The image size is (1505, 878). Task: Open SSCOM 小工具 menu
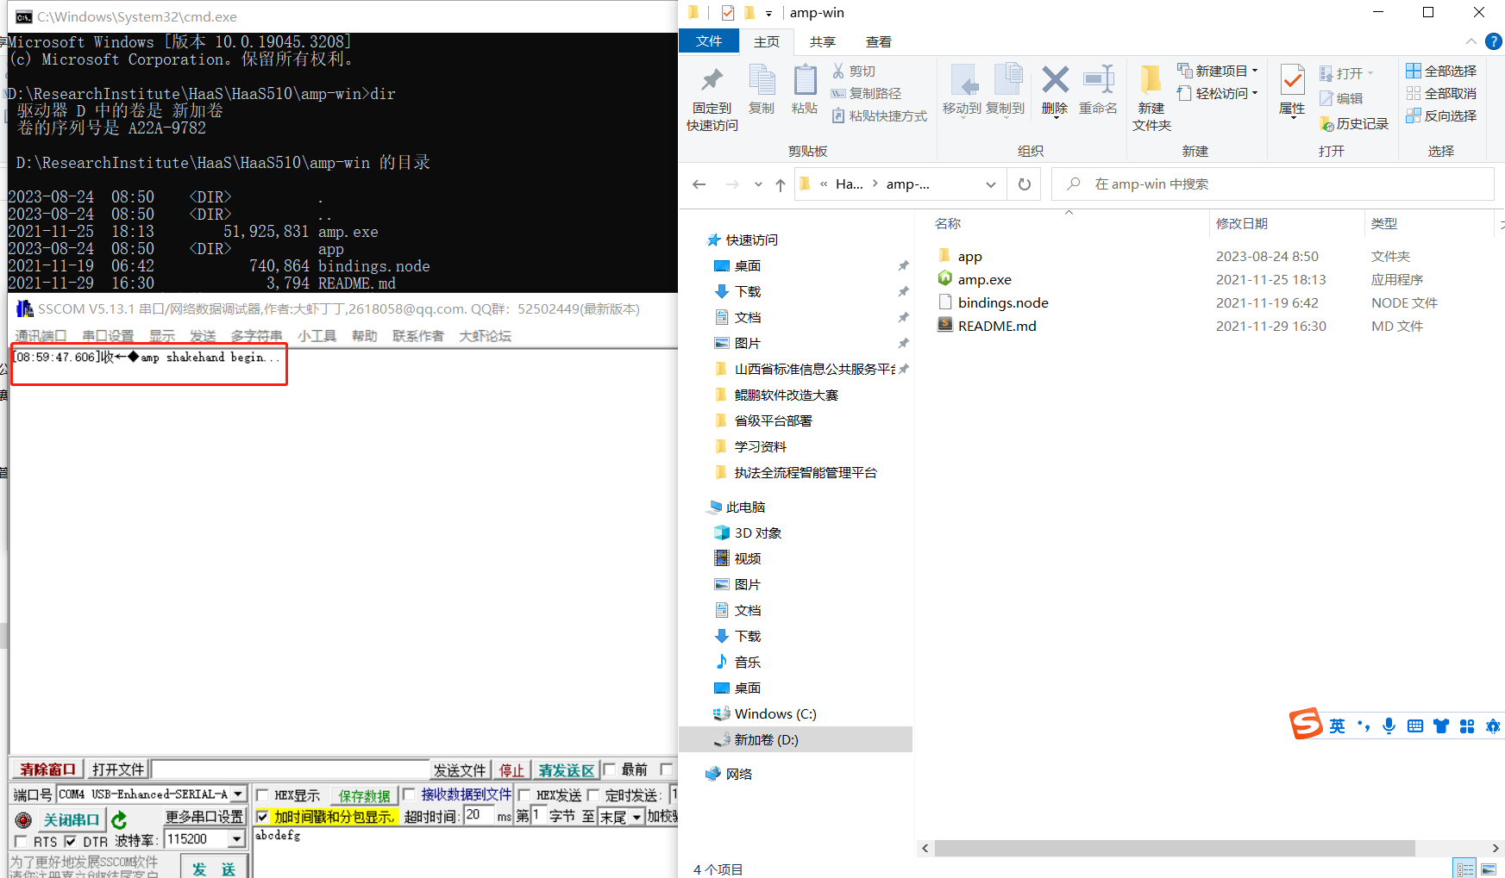point(317,336)
